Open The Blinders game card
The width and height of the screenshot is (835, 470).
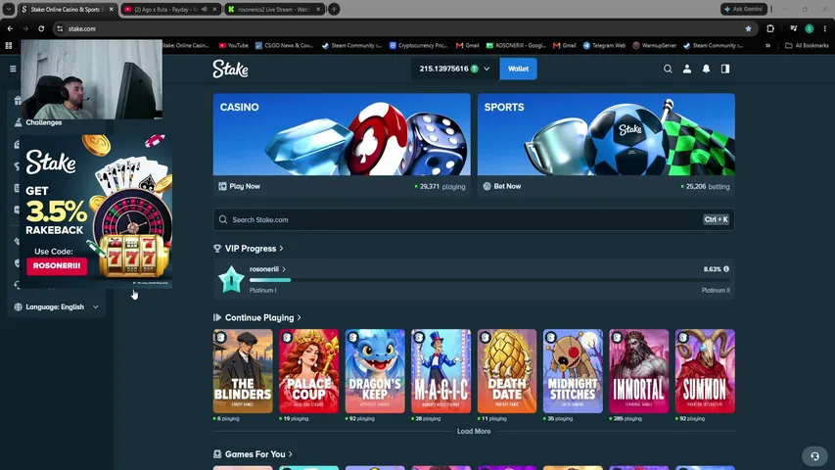[243, 371]
